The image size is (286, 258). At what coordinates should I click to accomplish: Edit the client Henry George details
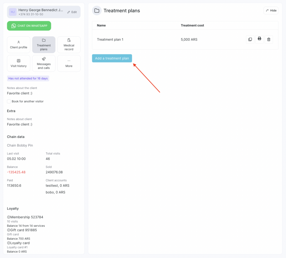(x=72, y=12)
